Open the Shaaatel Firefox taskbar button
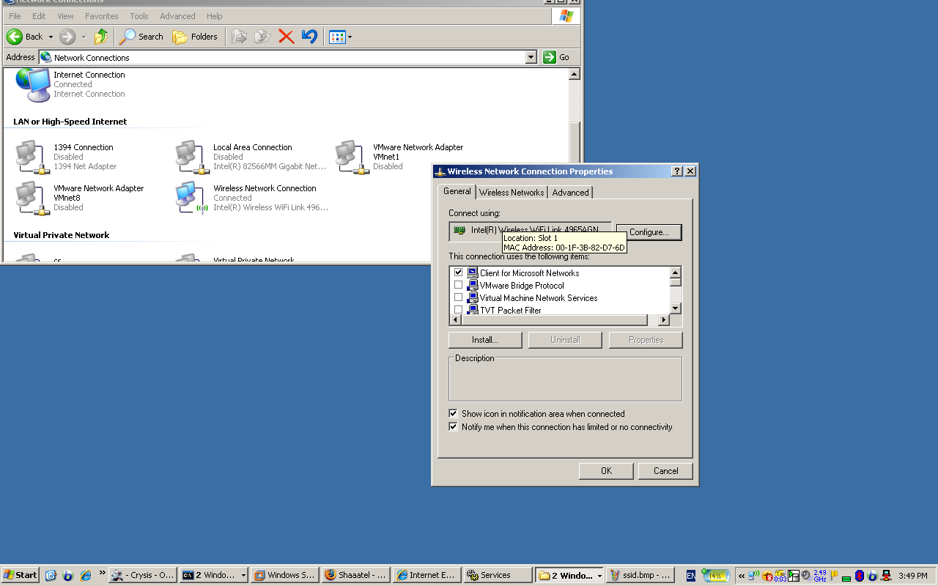Image resolution: width=938 pixels, height=586 pixels. click(355, 575)
